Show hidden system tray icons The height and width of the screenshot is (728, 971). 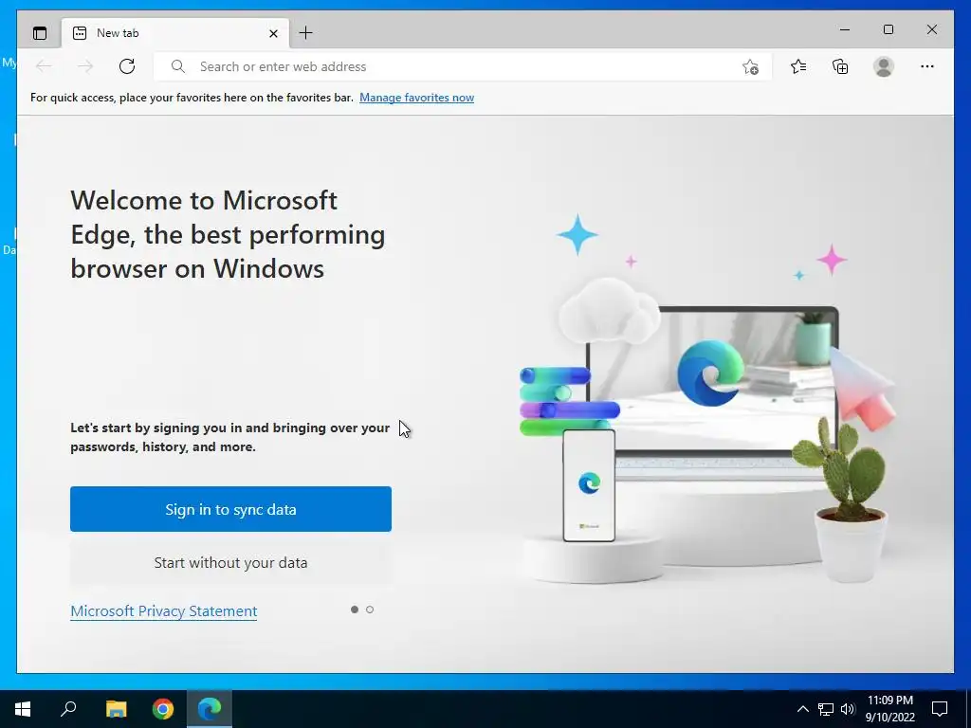click(802, 709)
